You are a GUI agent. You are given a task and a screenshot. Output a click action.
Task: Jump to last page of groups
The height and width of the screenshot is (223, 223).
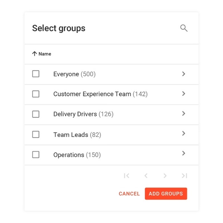click(x=184, y=176)
